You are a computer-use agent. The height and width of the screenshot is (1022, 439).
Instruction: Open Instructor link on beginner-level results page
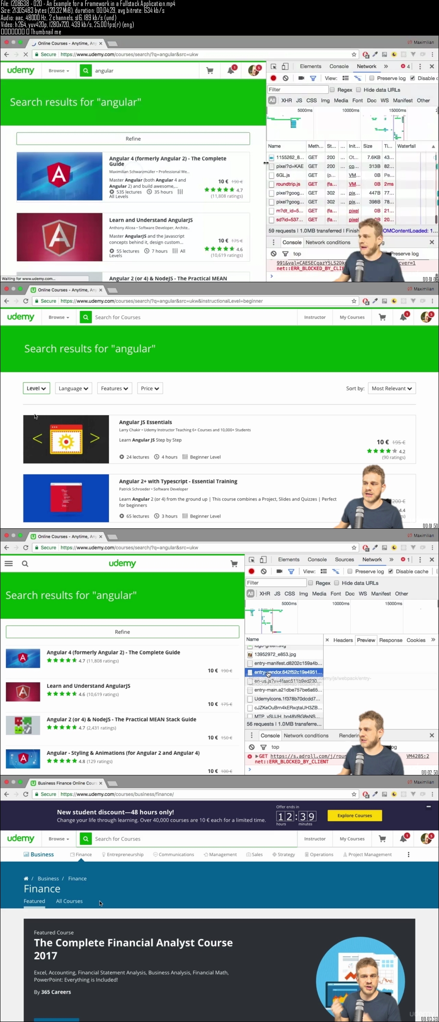click(x=315, y=317)
